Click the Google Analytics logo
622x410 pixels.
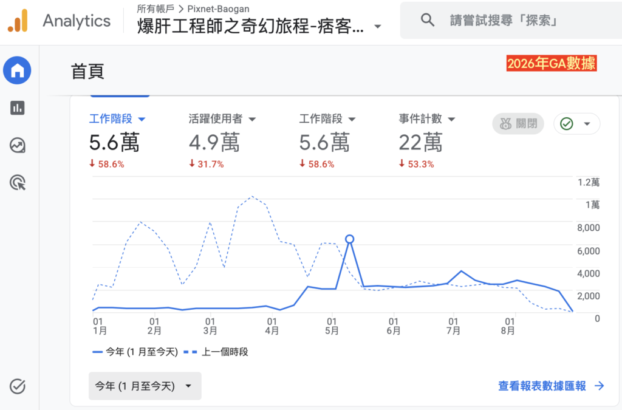[x=18, y=21]
